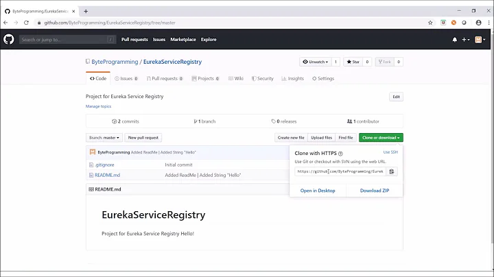Image resolution: width=494 pixels, height=277 pixels.
Task: Select the Security tab
Action: [x=262, y=78]
